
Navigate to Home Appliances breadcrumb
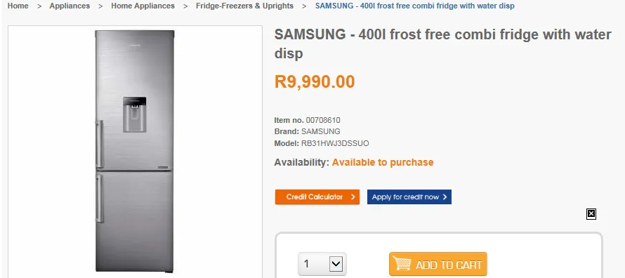tap(143, 6)
